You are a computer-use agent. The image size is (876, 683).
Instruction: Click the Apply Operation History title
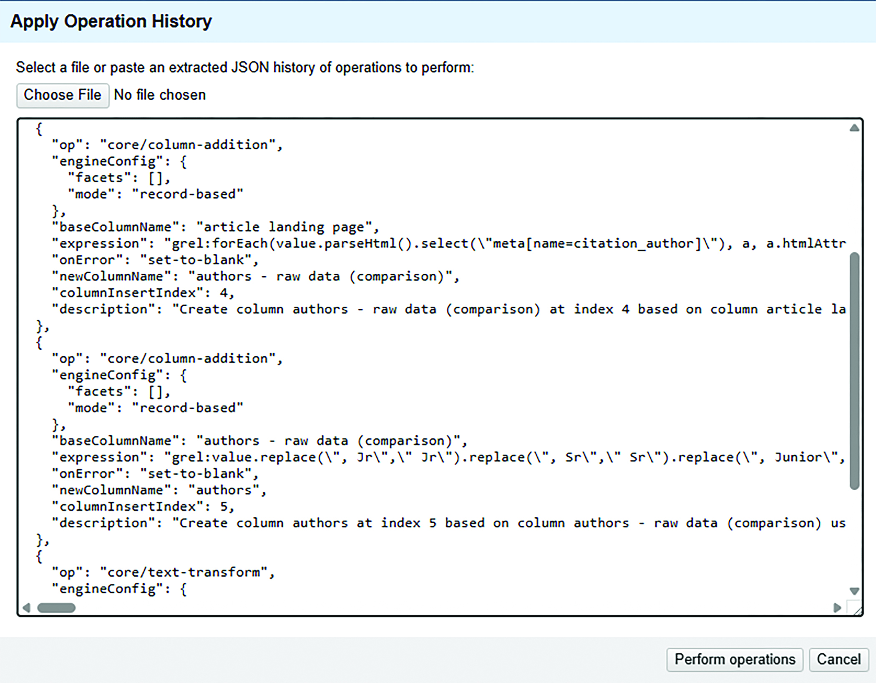click(111, 21)
